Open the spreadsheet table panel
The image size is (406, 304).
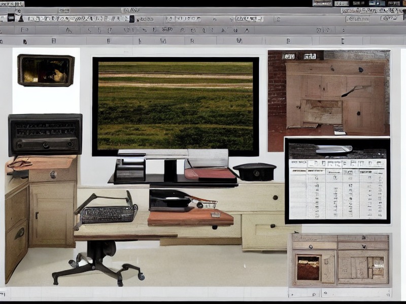[x=337, y=181]
